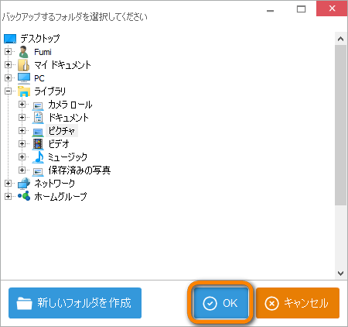Click the ライブラリ library folder icon
348x327 pixels.
click(x=24, y=91)
